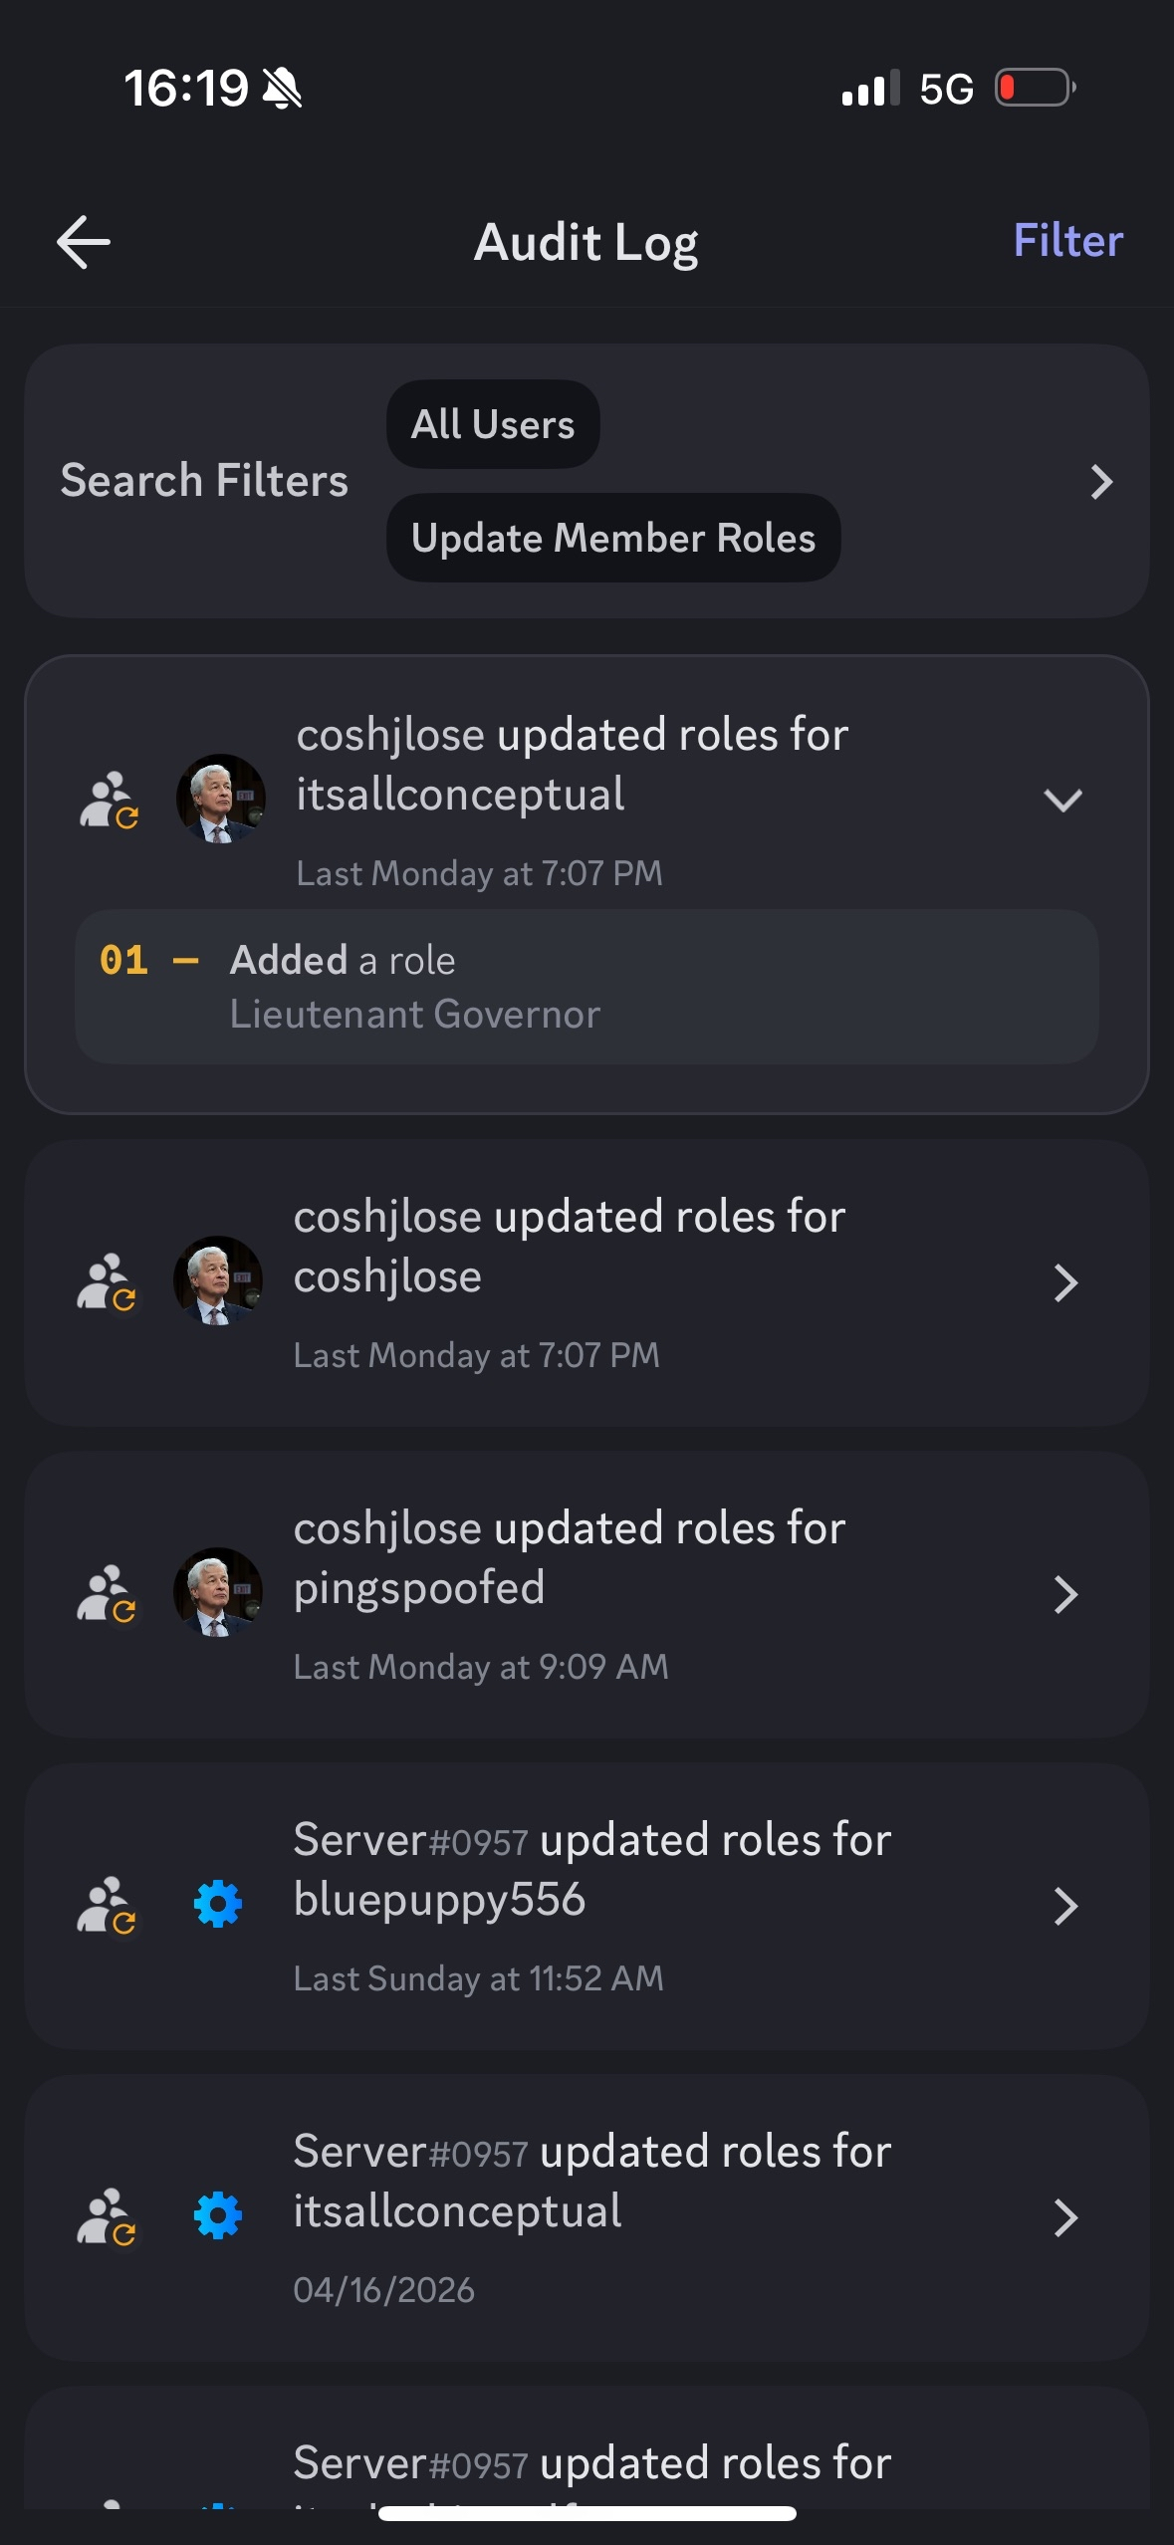Tap coshjlose avatar in first log entry
The image size is (1174, 2545).
(x=220, y=799)
